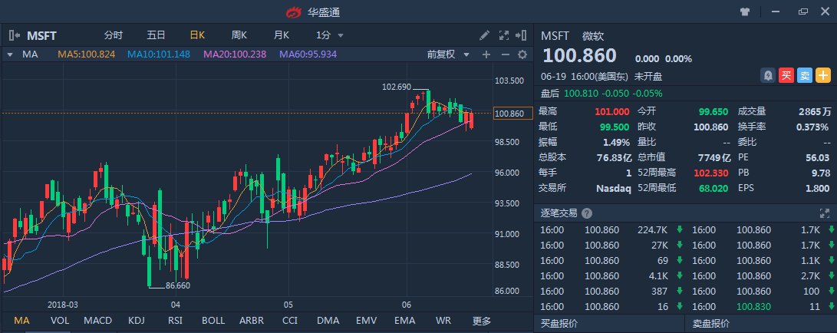Image resolution: width=837 pixels, height=333 pixels.
Task: Click the trade row with 224.7K volume
Action: pos(608,230)
